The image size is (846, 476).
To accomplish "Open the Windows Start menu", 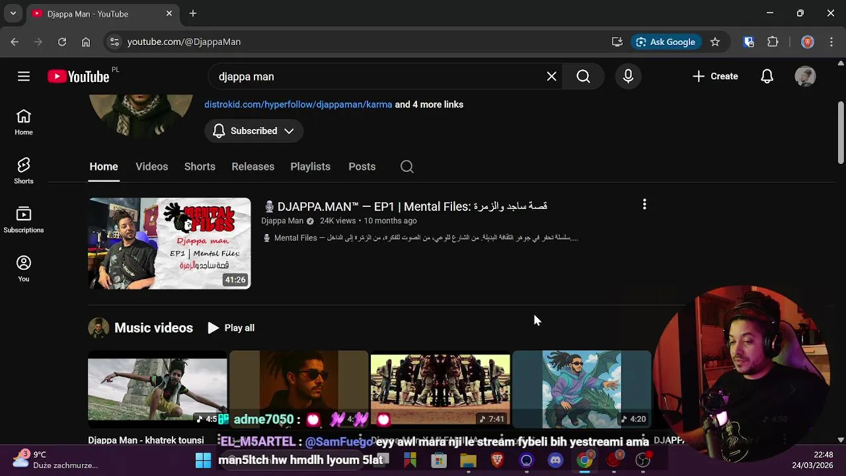I will 203,460.
